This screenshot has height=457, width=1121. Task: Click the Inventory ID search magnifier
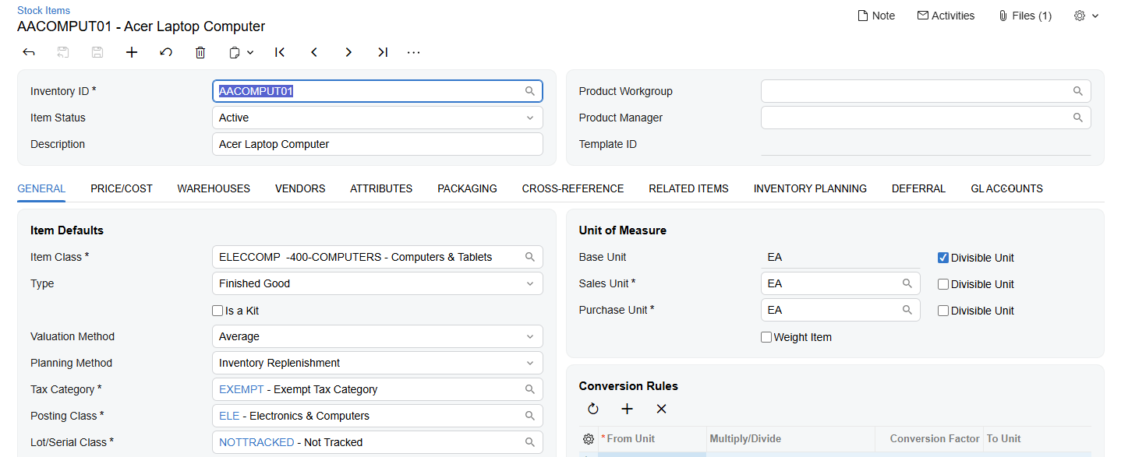(x=530, y=91)
